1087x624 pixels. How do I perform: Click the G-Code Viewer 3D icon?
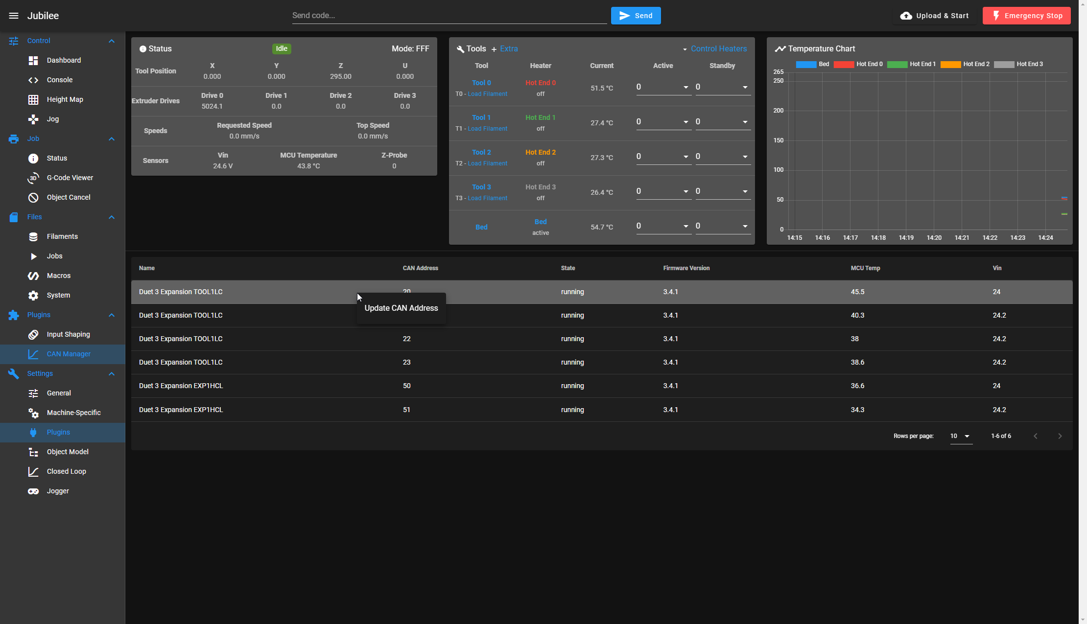point(33,178)
